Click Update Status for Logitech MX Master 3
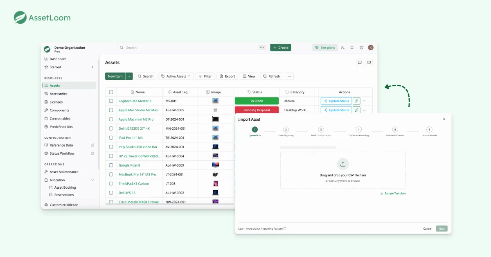The width and height of the screenshot is (491, 257). [336, 101]
